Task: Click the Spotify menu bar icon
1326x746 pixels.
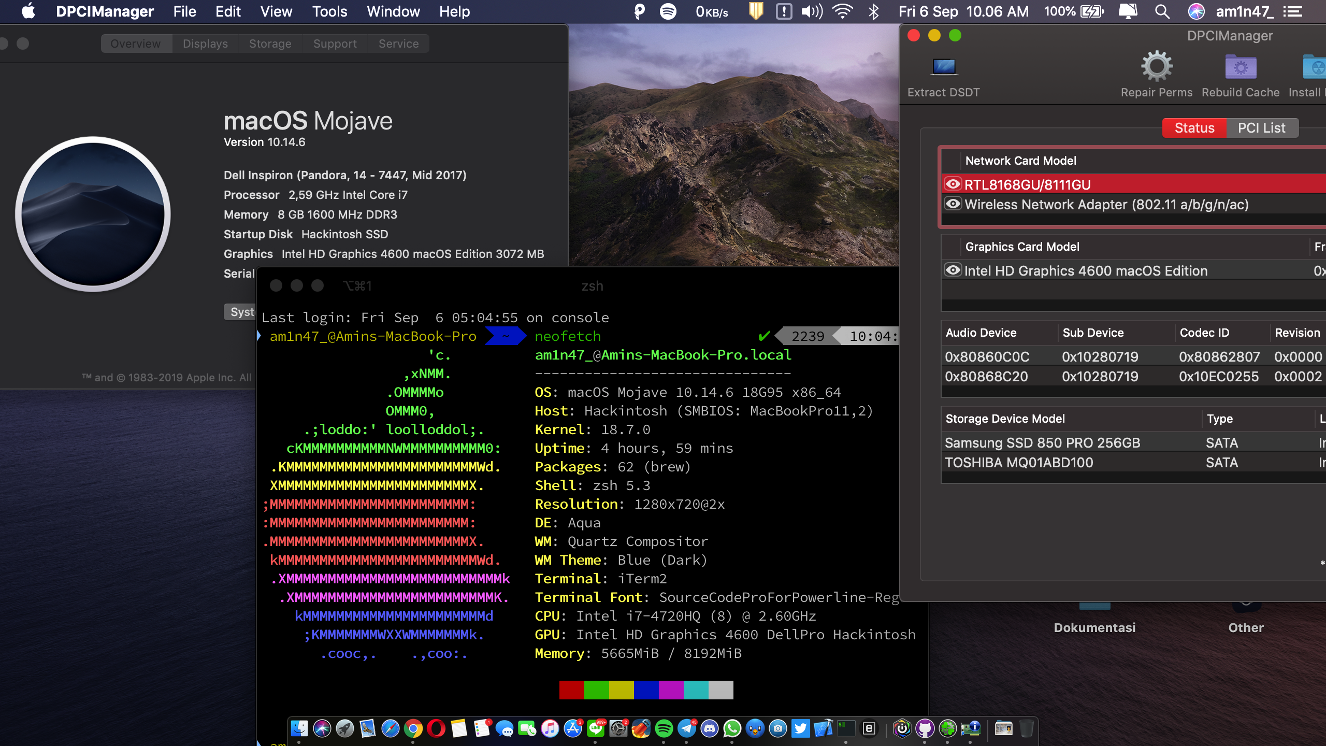Action: (668, 11)
